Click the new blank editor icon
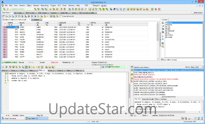The width and height of the screenshot is (205, 124). pyautogui.click(x=3, y=67)
